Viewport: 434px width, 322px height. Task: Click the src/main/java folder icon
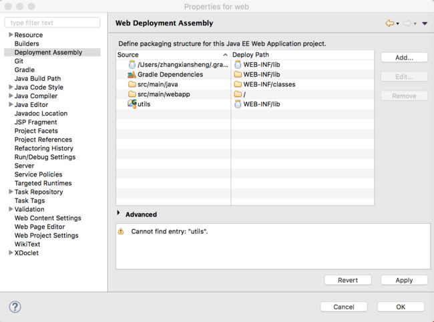click(x=132, y=85)
